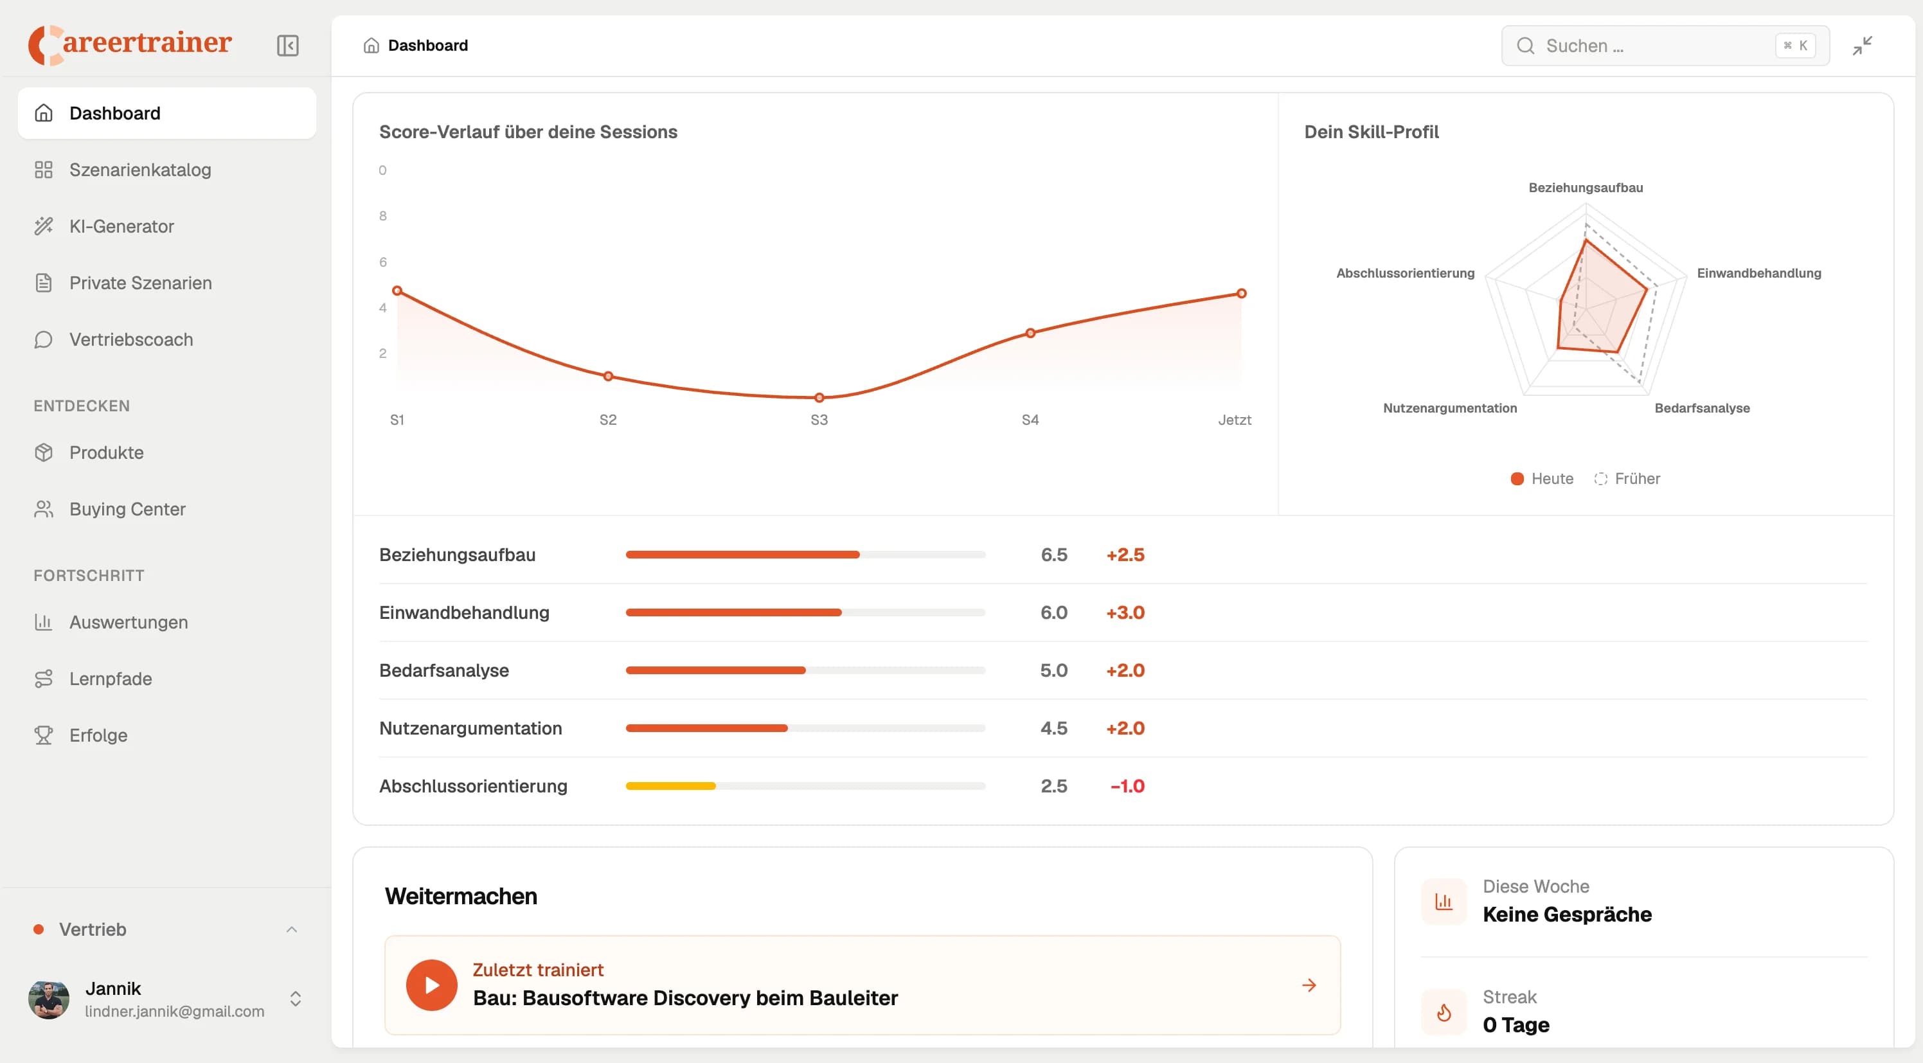Click the Private Szenarien document icon
Viewport: 1923px width, 1063px height.
tap(43, 283)
